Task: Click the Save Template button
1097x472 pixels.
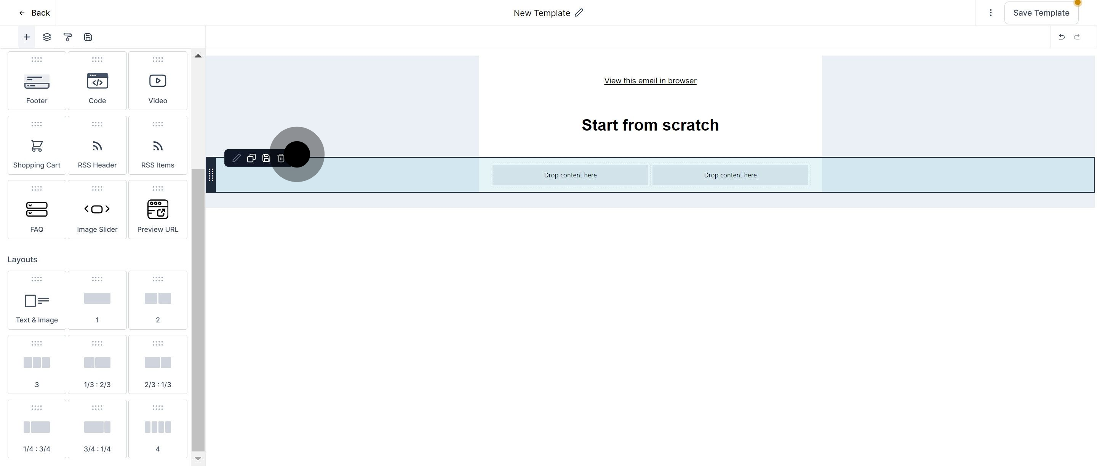Action: (x=1041, y=13)
